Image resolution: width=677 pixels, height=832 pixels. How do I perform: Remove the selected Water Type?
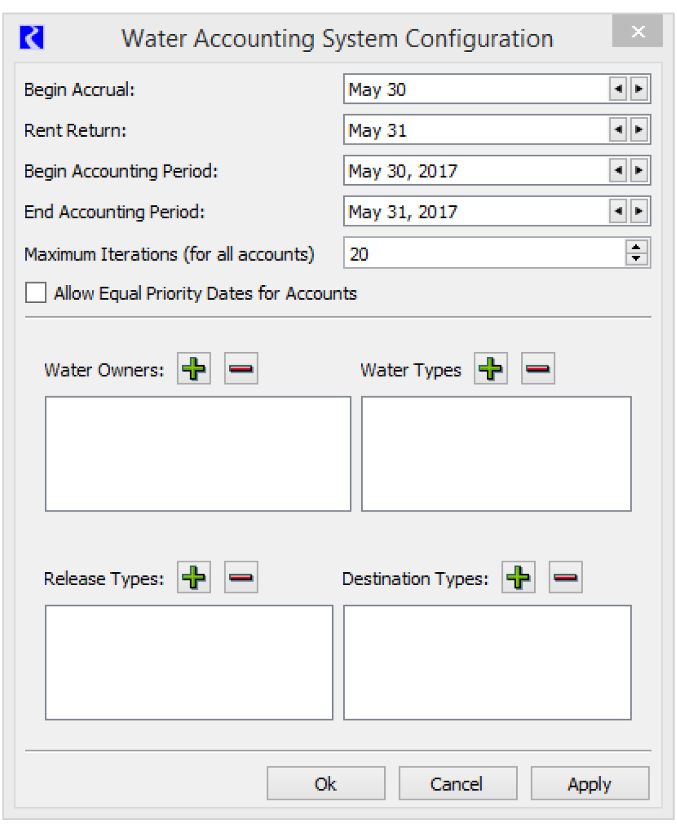pyautogui.click(x=538, y=369)
